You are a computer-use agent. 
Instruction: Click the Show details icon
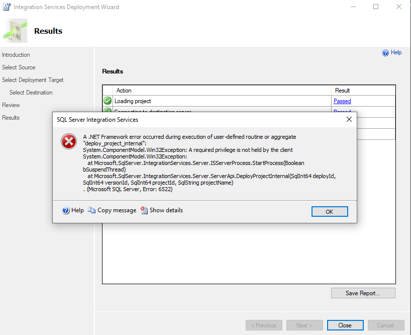click(145, 210)
